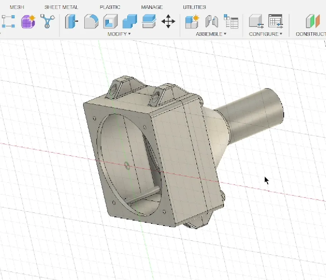
Task: Open the Configuration table icon
Action: [x=275, y=21]
